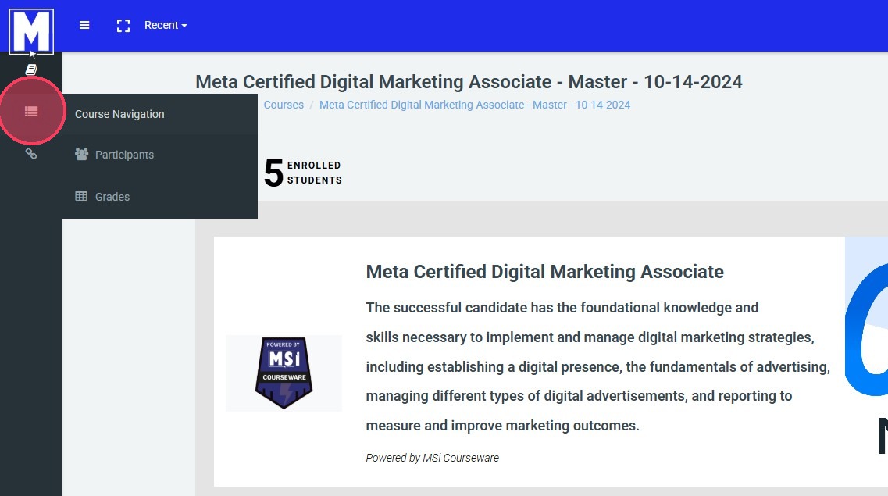This screenshot has width=888, height=496.
Task: Click the chain link icon in the sidebar
Action: [x=31, y=154]
